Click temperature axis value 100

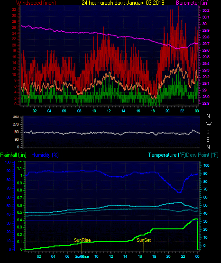tap(206, 165)
